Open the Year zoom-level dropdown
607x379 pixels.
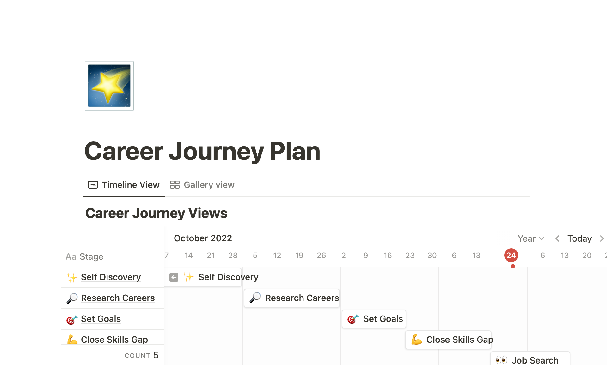(530, 238)
